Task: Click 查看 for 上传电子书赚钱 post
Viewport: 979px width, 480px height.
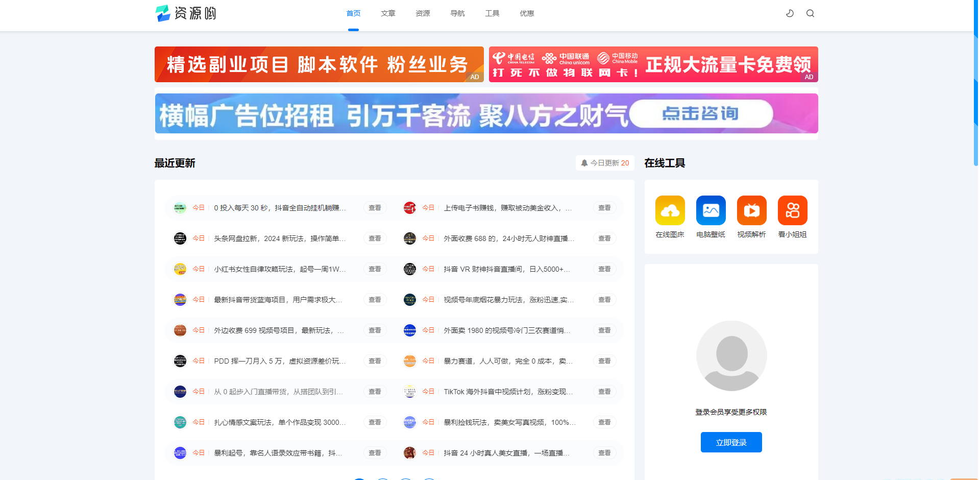Action: point(605,208)
